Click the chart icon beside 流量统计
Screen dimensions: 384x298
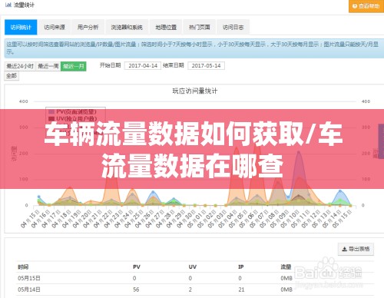pyautogui.click(x=8, y=5)
